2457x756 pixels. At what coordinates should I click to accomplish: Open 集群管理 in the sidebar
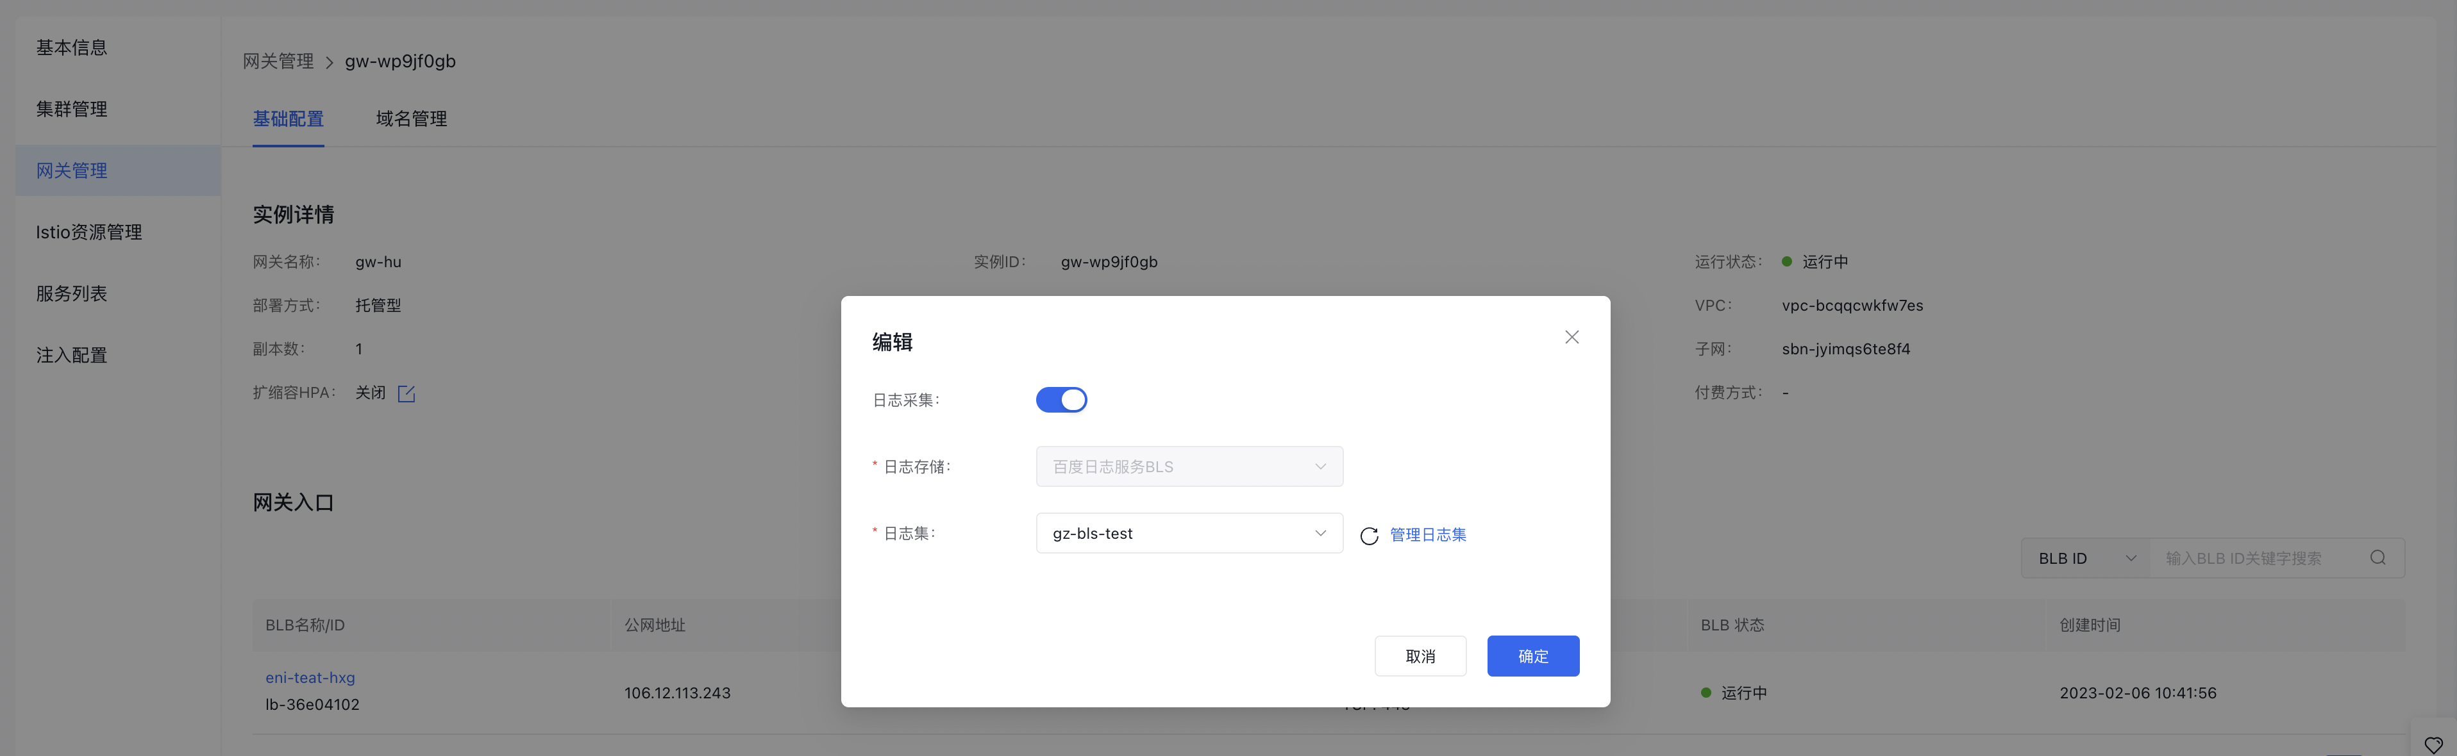(x=72, y=109)
